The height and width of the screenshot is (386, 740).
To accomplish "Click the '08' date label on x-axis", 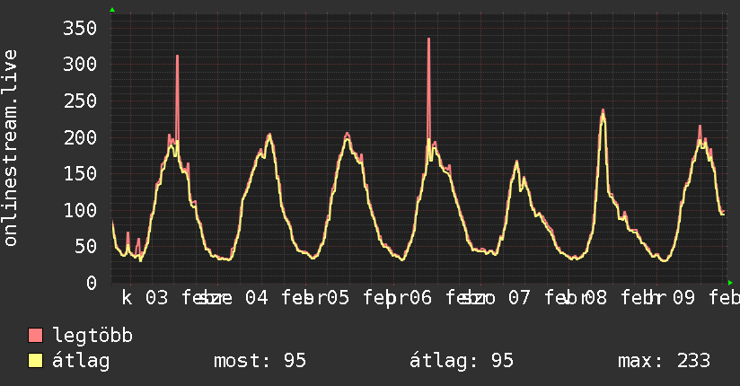I will [595, 298].
